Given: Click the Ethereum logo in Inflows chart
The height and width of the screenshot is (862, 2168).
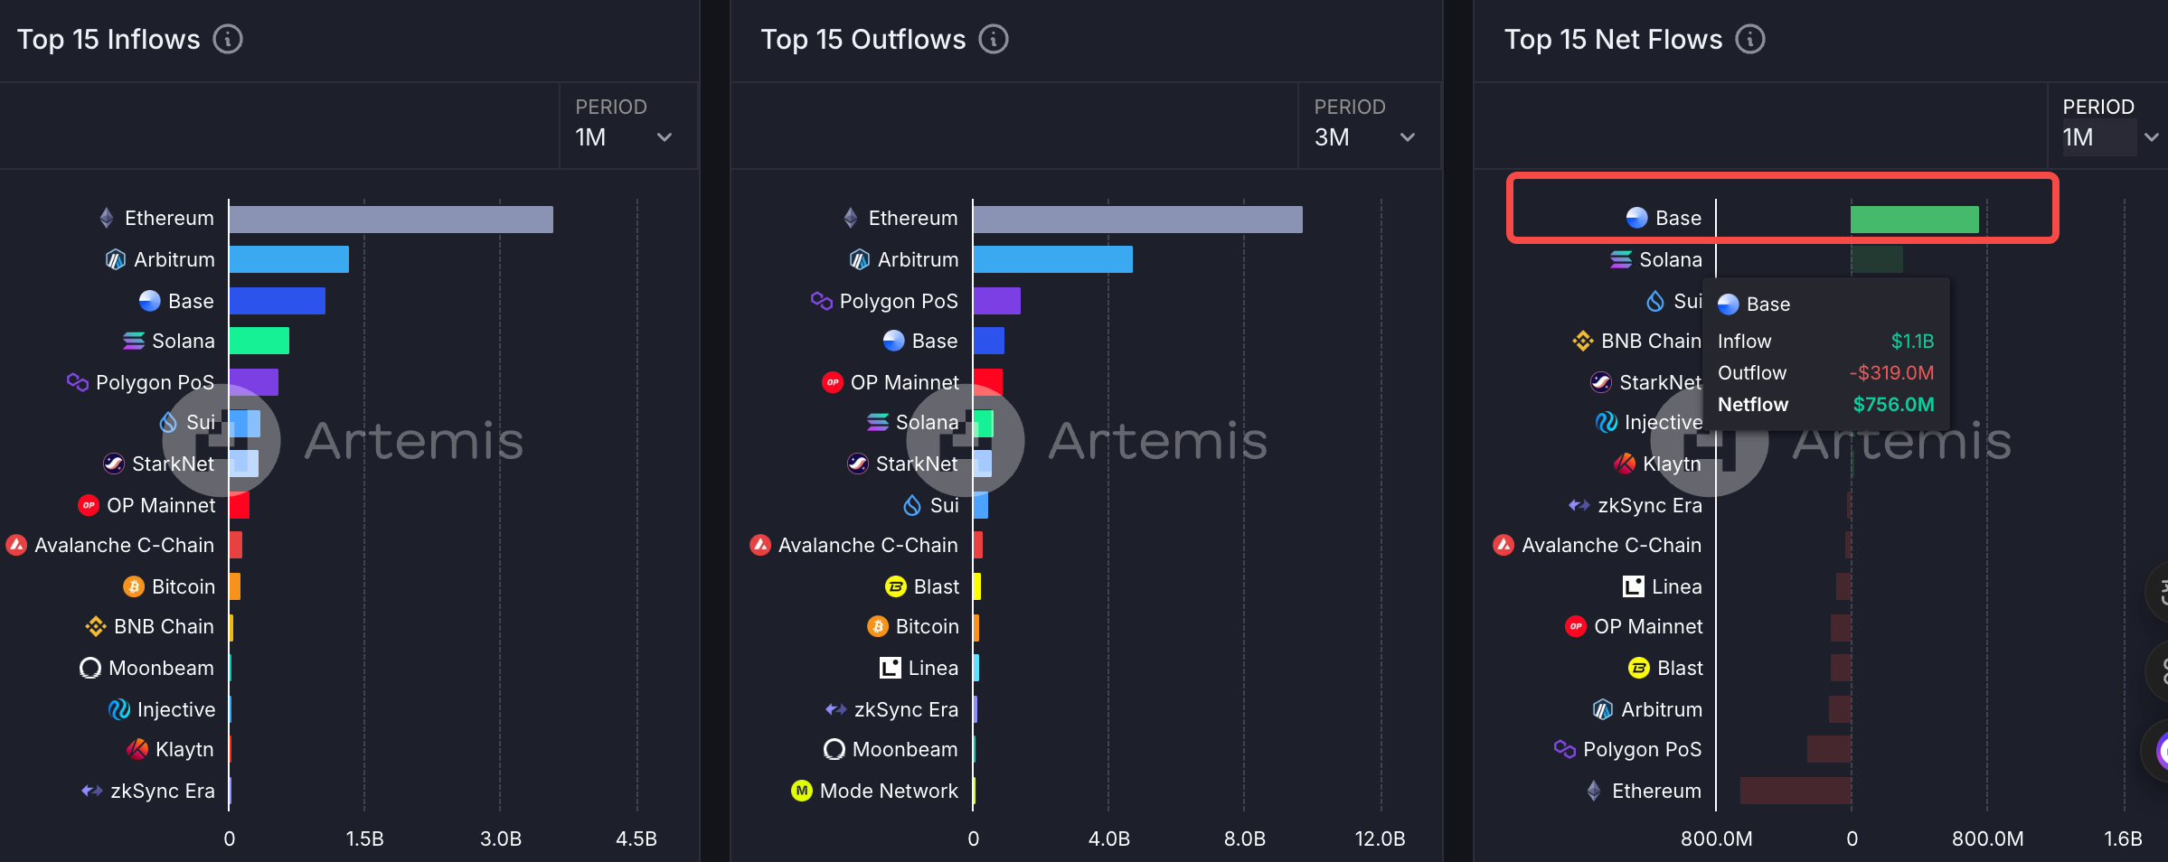Looking at the screenshot, I should click(x=107, y=218).
